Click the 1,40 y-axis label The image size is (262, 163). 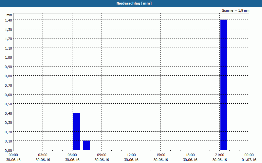[9, 20]
